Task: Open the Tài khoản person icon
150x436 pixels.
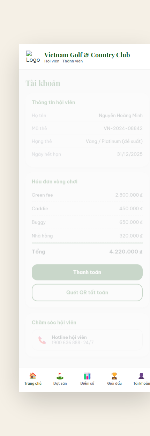Action: tap(141, 376)
